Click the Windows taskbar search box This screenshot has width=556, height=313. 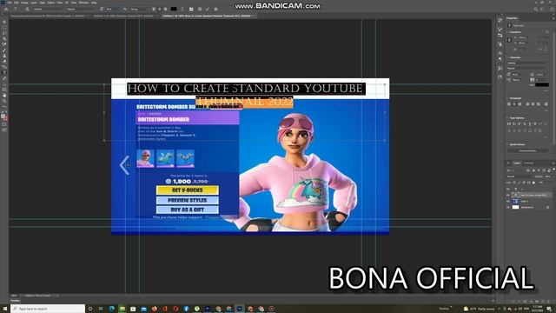click(x=48, y=309)
